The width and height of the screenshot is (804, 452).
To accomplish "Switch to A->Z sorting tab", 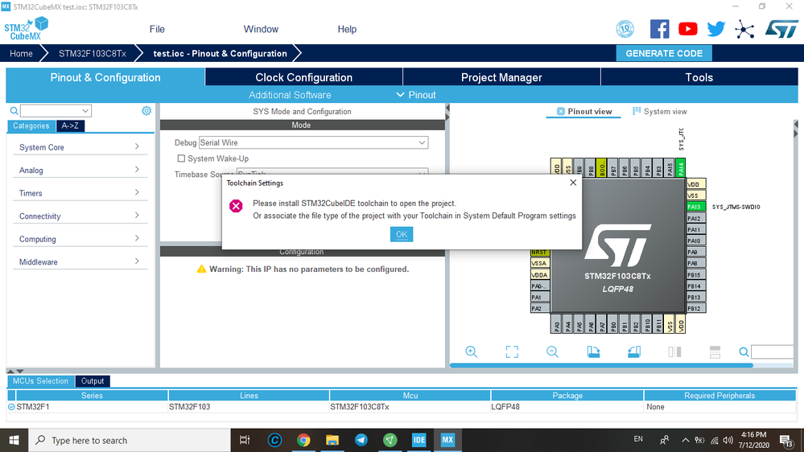I will click(70, 125).
